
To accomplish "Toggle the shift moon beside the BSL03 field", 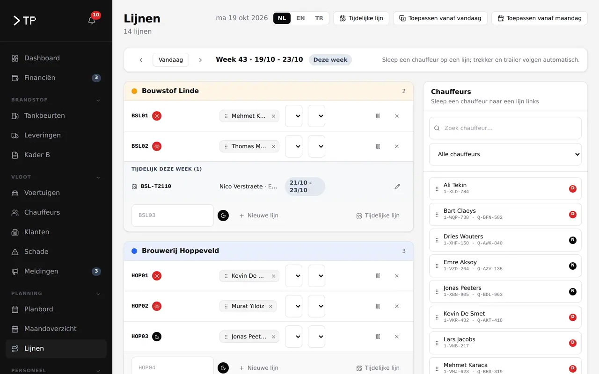I will 223,216.
